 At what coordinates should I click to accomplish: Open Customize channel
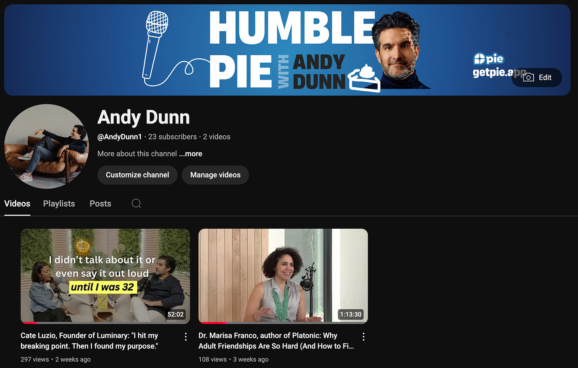point(137,175)
